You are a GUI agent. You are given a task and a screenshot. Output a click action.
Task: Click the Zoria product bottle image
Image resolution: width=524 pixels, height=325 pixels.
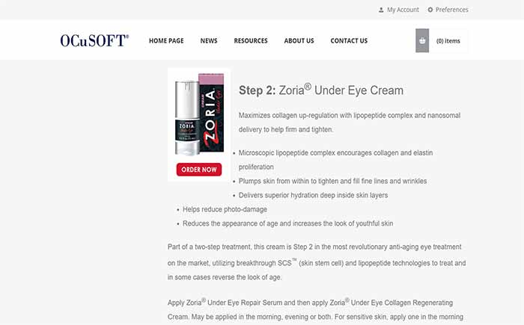tap(187, 118)
